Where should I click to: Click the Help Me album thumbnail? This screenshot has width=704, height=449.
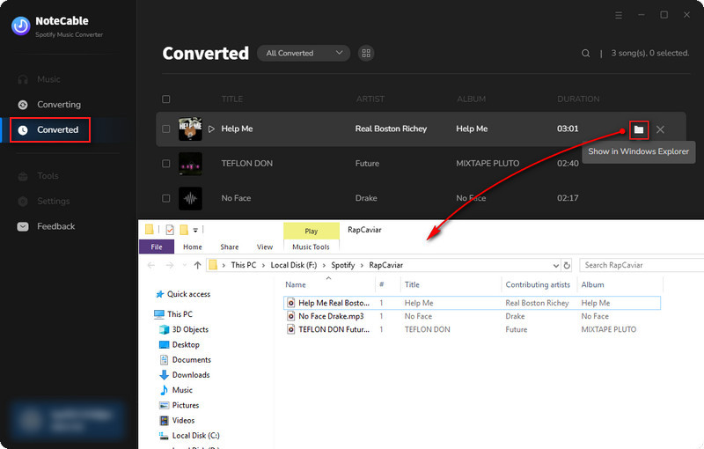[x=190, y=129]
